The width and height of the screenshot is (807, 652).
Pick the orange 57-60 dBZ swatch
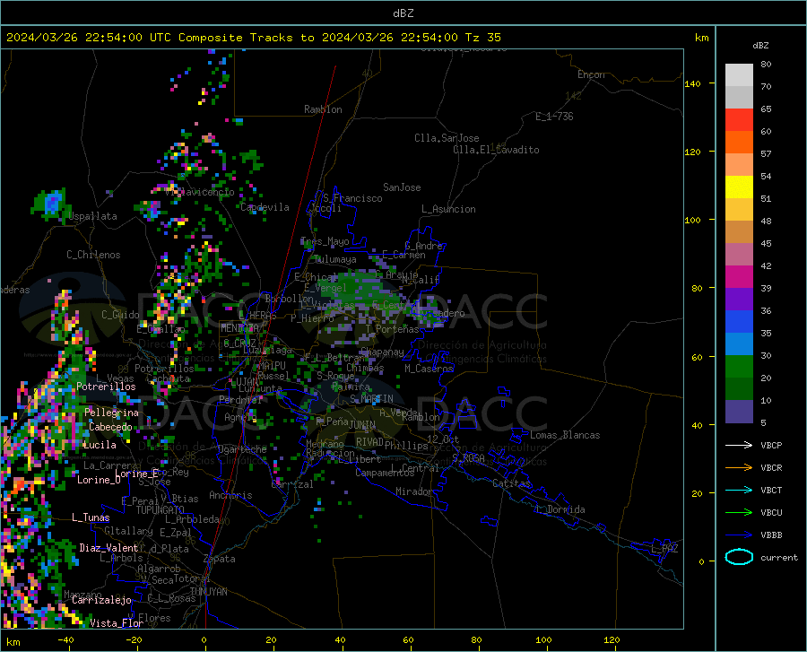click(739, 143)
